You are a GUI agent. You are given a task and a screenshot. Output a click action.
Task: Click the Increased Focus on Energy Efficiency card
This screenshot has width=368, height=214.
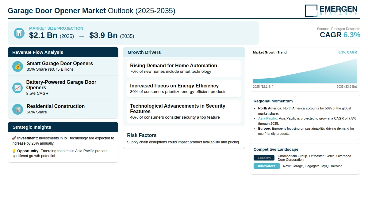[184, 89]
